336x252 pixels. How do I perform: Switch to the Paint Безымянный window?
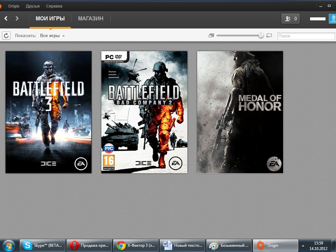[229, 245]
